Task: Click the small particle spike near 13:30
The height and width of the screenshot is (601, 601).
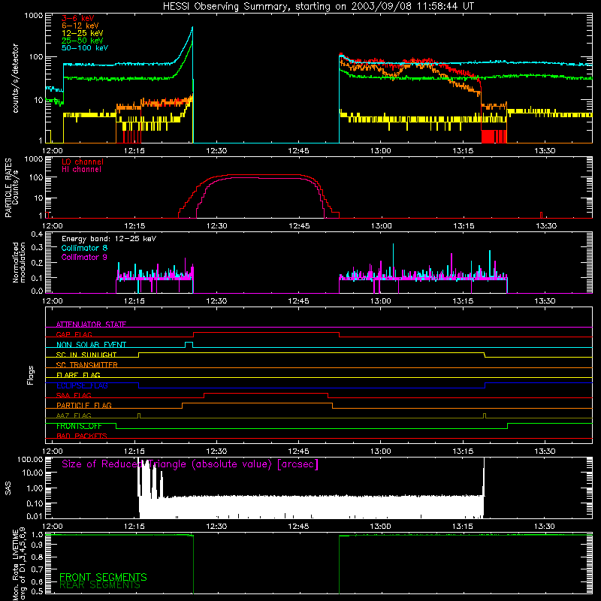Action: pos(541,215)
